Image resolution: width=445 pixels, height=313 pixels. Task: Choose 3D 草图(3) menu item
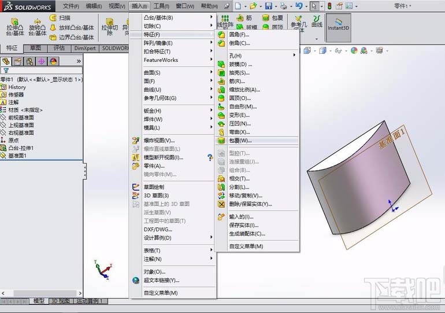(x=173, y=196)
